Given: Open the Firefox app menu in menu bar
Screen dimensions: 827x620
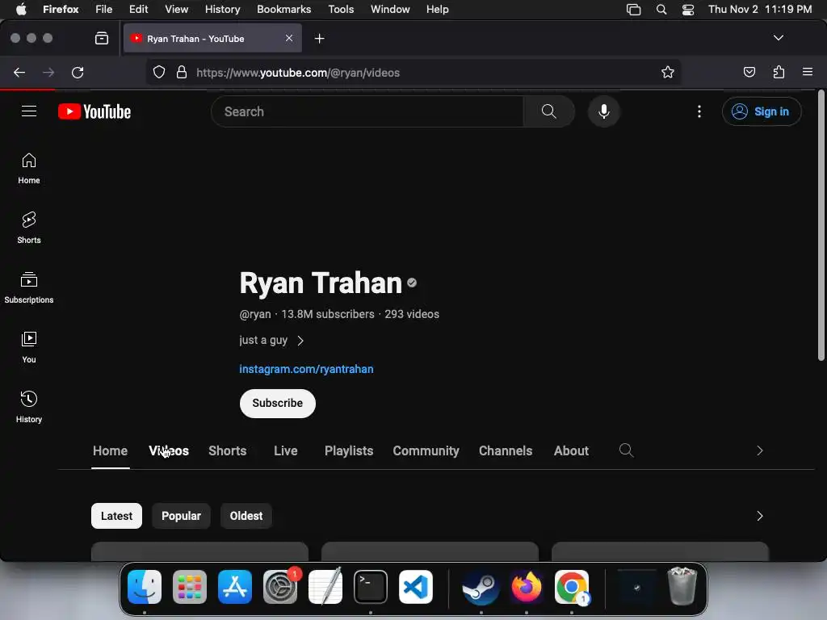Looking at the screenshot, I should click(x=61, y=9).
